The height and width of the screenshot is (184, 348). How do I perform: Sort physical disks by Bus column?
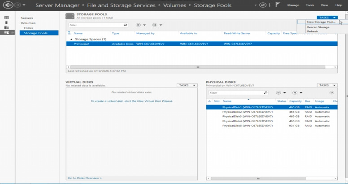[x=307, y=101]
